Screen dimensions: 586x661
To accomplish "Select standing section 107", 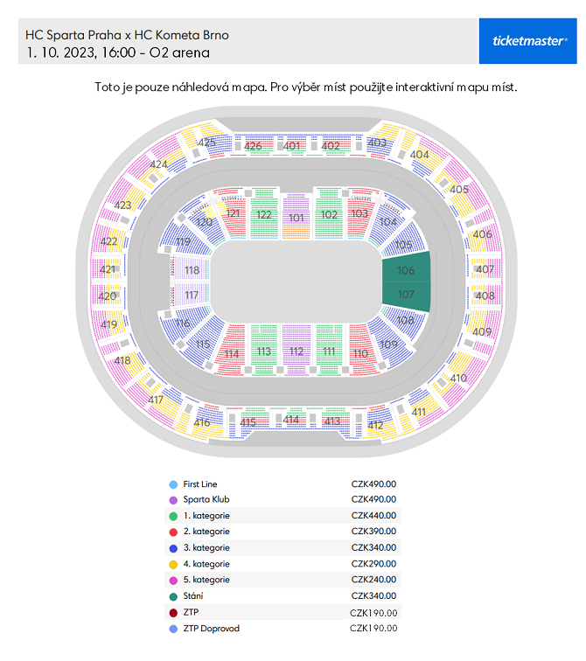I will (x=406, y=296).
